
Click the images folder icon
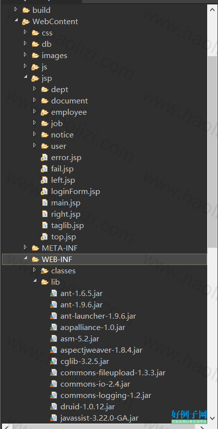click(x=35, y=56)
